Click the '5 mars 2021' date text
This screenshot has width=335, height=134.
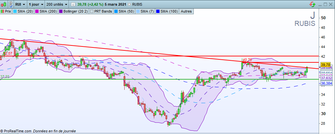point(116,5)
